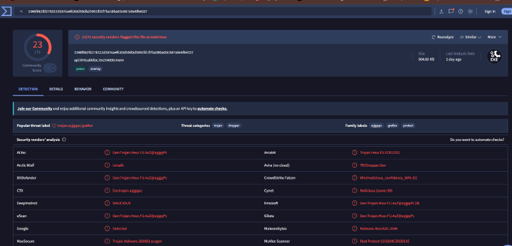The height and width of the screenshot is (246, 512).
Task: Click the popular threat label trojan.ayjgqpc/graftor
Action: coord(75,126)
